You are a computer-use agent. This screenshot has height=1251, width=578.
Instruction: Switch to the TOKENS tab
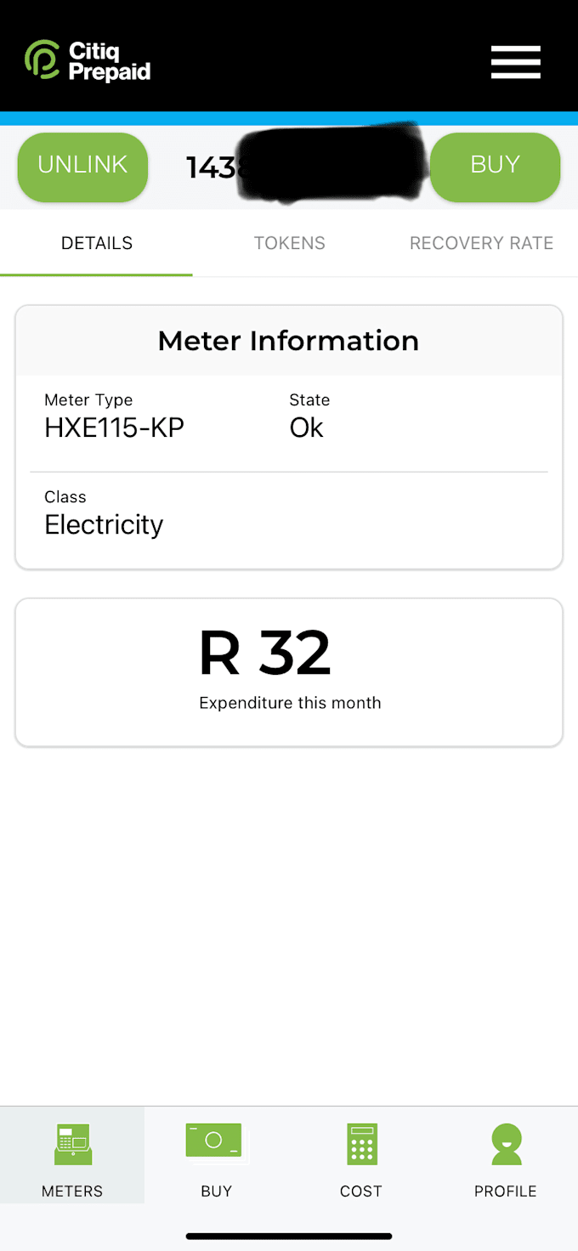(x=289, y=244)
